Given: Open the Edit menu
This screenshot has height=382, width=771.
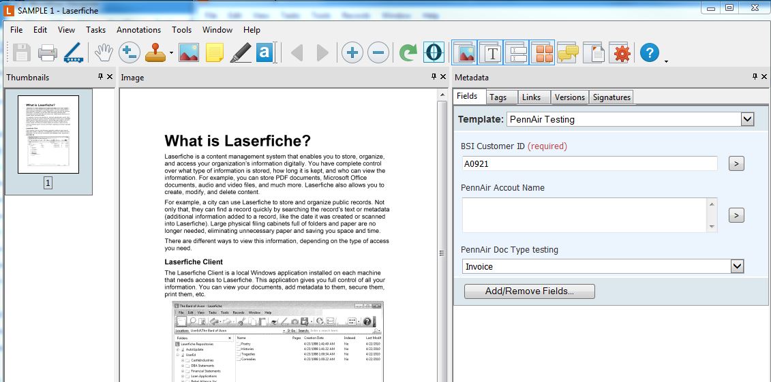Looking at the screenshot, I should click(40, 30).
